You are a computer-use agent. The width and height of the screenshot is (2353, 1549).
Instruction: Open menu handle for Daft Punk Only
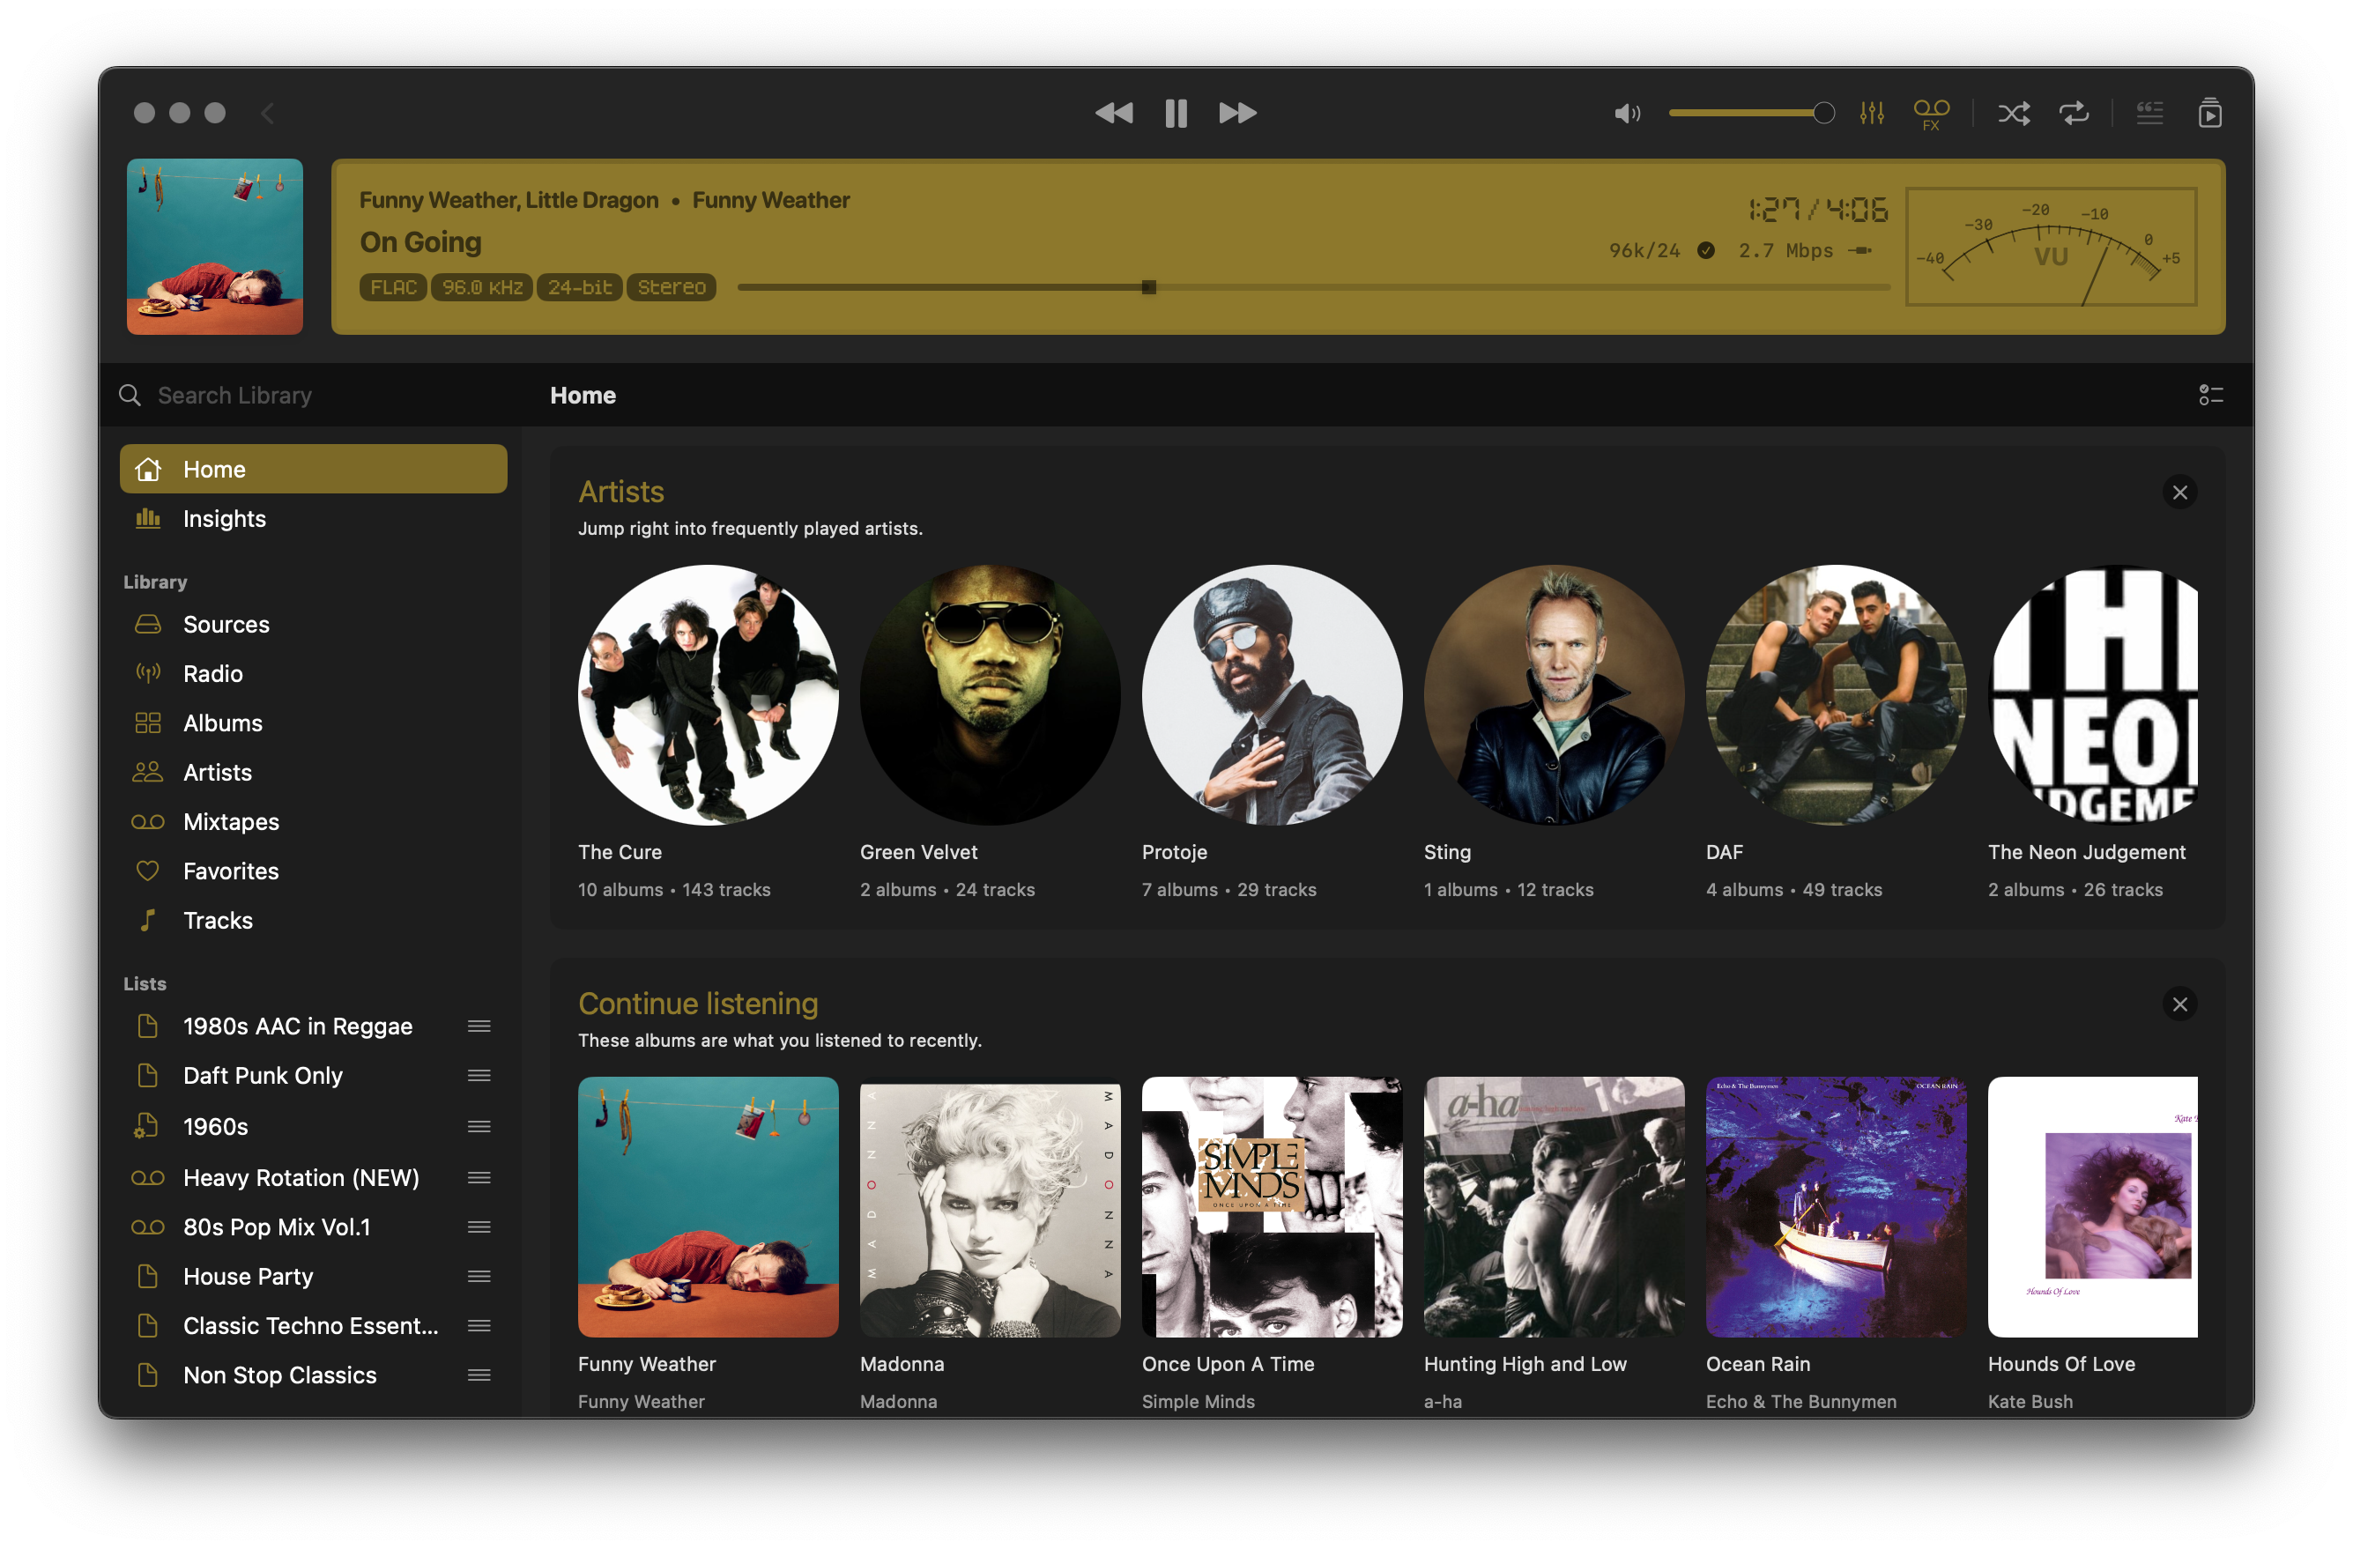point(479,1076)
